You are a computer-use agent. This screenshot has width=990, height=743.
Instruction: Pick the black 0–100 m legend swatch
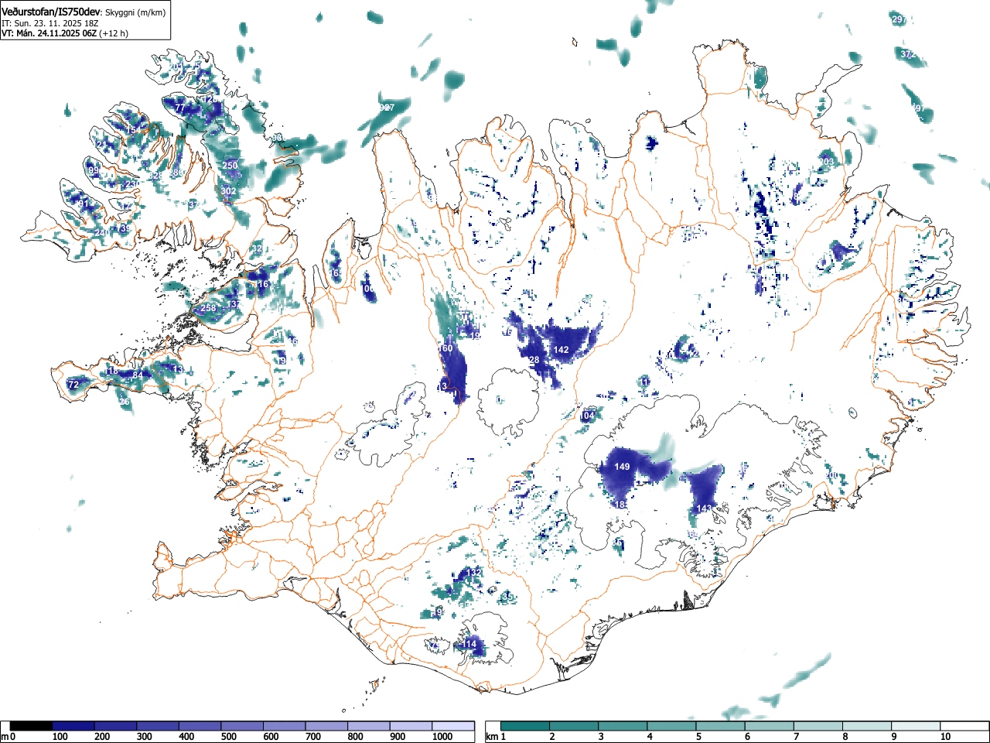[32, 726]
